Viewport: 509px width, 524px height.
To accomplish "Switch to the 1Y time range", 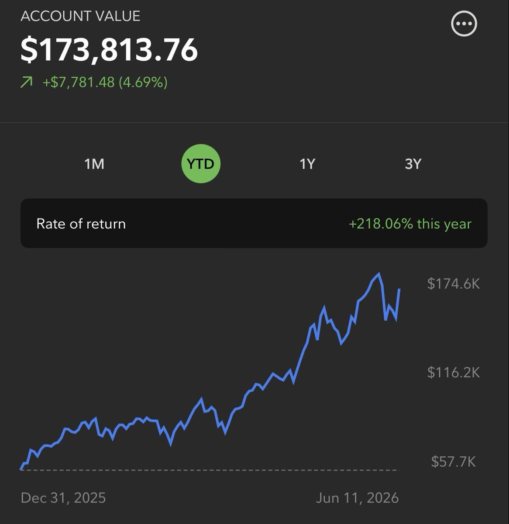I will 307,164.
